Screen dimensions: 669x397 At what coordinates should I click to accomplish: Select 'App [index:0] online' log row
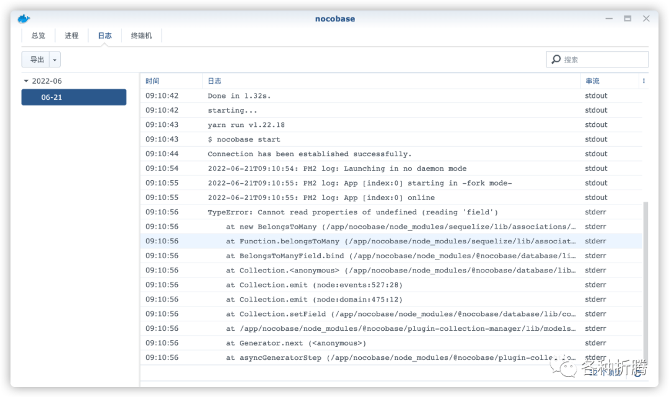[391, 198]
